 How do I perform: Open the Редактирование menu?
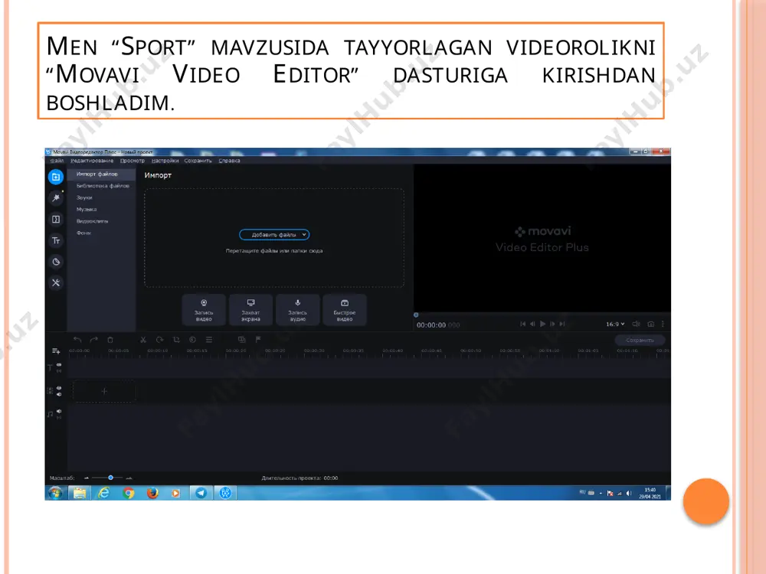coord(92,161)
